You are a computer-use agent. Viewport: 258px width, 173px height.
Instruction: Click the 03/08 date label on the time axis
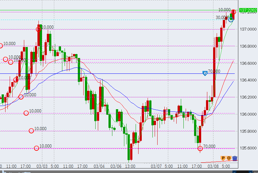[213, 166]
